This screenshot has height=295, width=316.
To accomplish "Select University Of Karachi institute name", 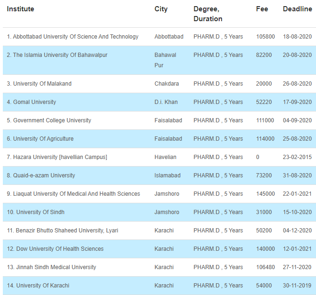I will click(x=43, y=285).
